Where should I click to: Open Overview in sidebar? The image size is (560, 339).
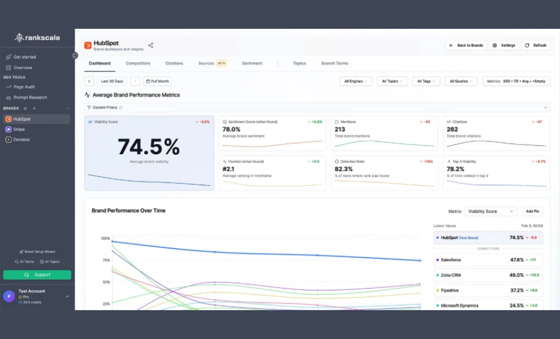tap(19, 67)
